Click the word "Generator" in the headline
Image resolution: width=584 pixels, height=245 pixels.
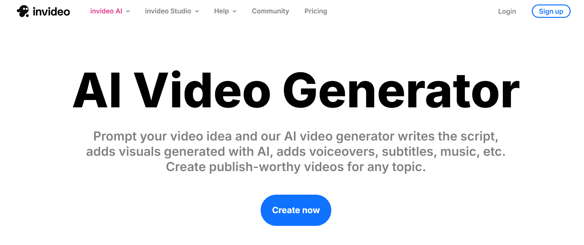coord(401,90)
